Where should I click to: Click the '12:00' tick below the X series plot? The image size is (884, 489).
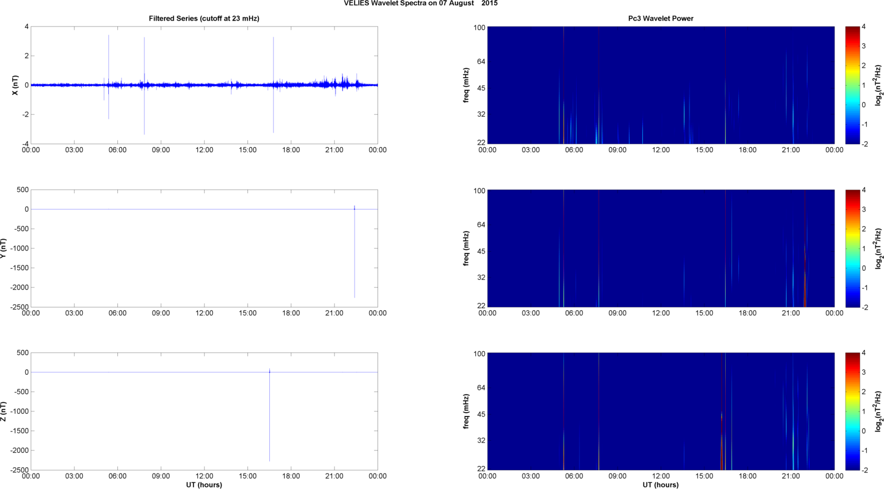pyautogui.click(x=204, y=150)
